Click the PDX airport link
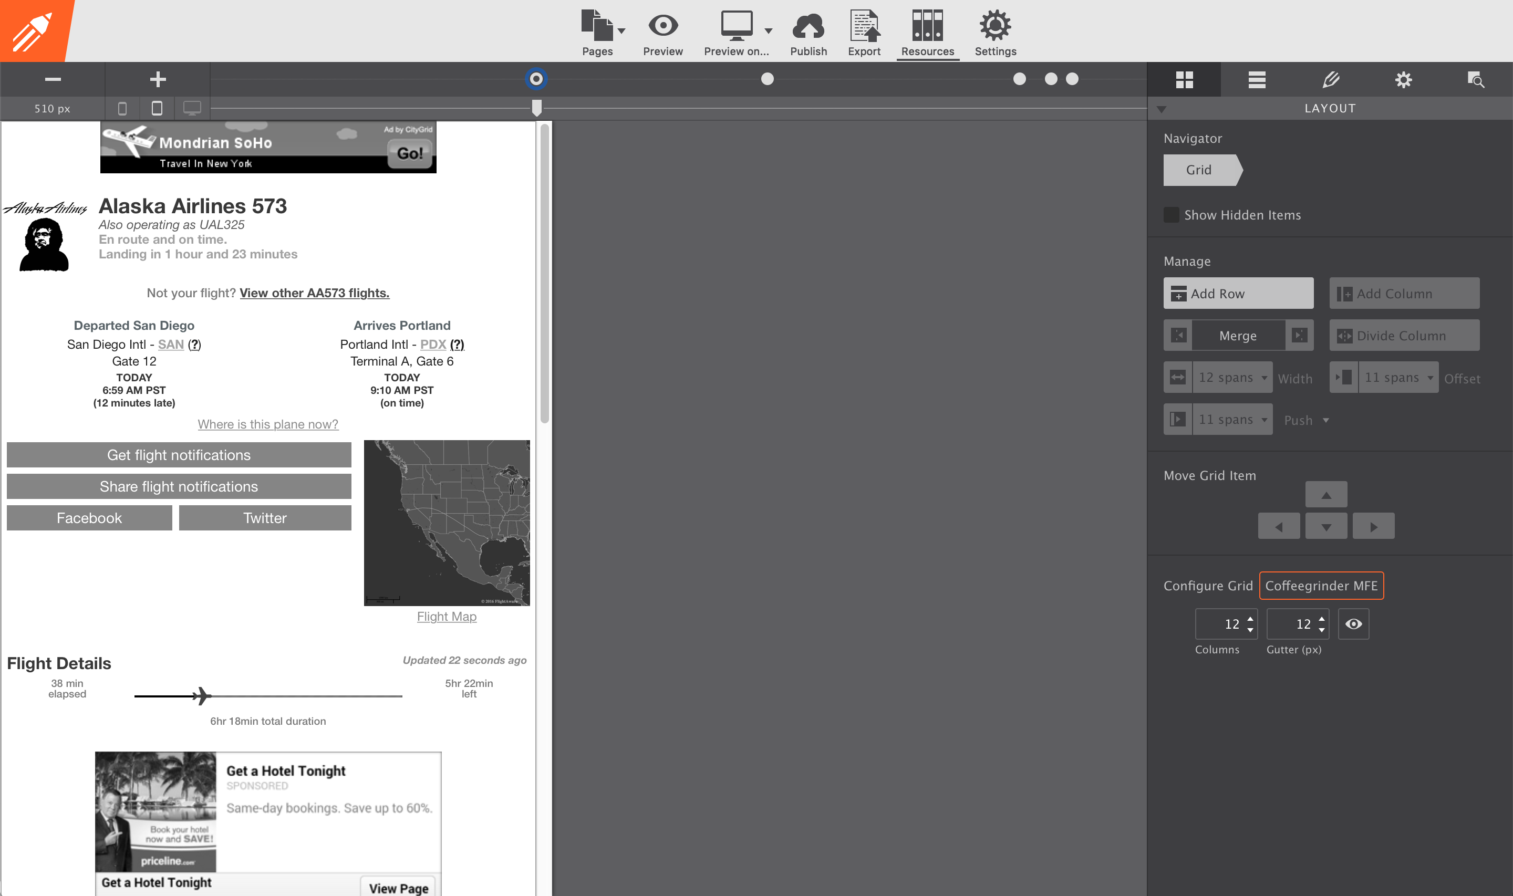1513x896 pixels. (x=433, y=344)
